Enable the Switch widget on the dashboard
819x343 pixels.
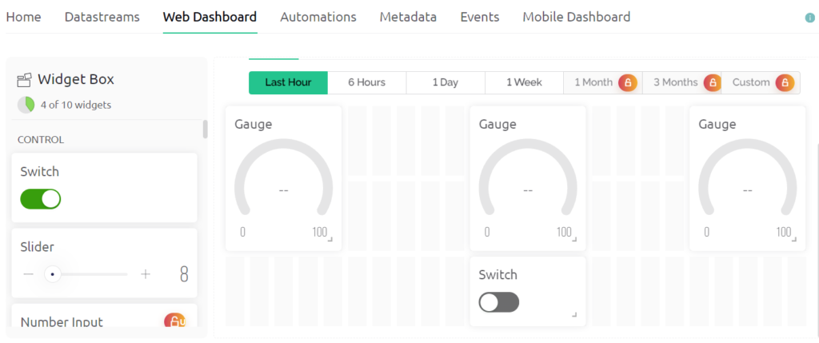pyautogui.click(x=499, y=302)
